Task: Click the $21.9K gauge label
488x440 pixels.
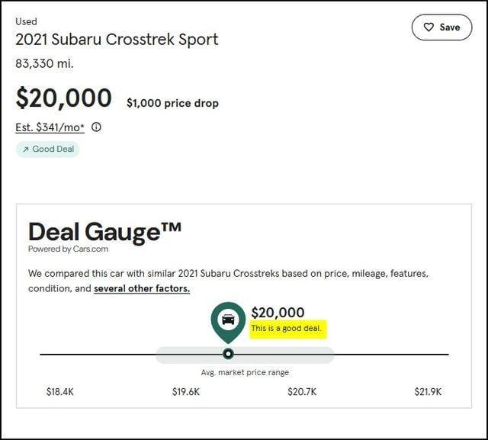Action: pyautogui.click(x=428, y=391)
